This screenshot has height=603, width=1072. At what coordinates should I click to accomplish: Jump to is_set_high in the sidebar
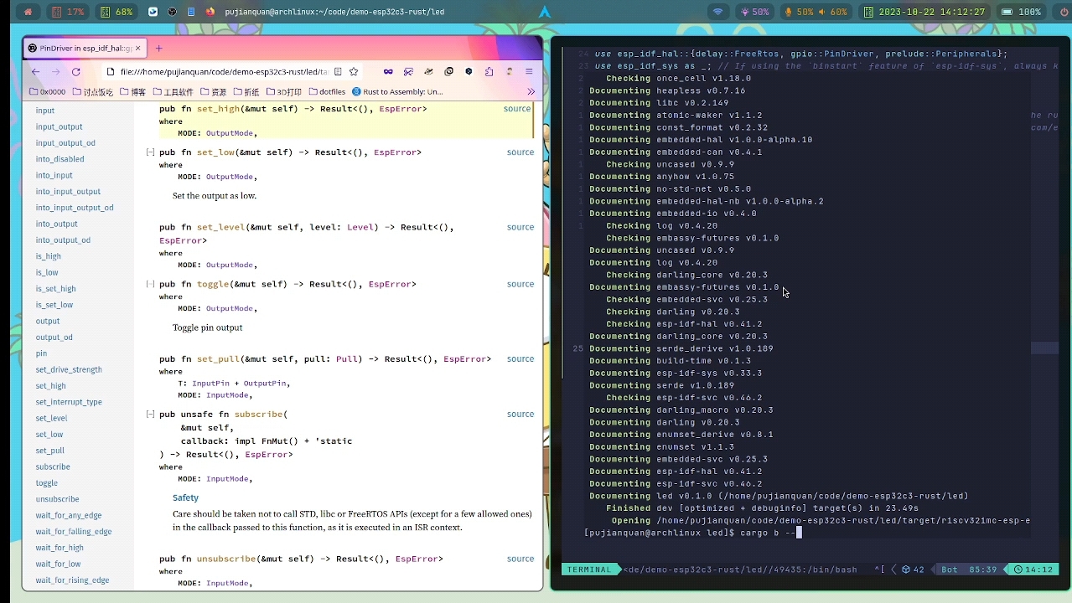coord(55,289)
